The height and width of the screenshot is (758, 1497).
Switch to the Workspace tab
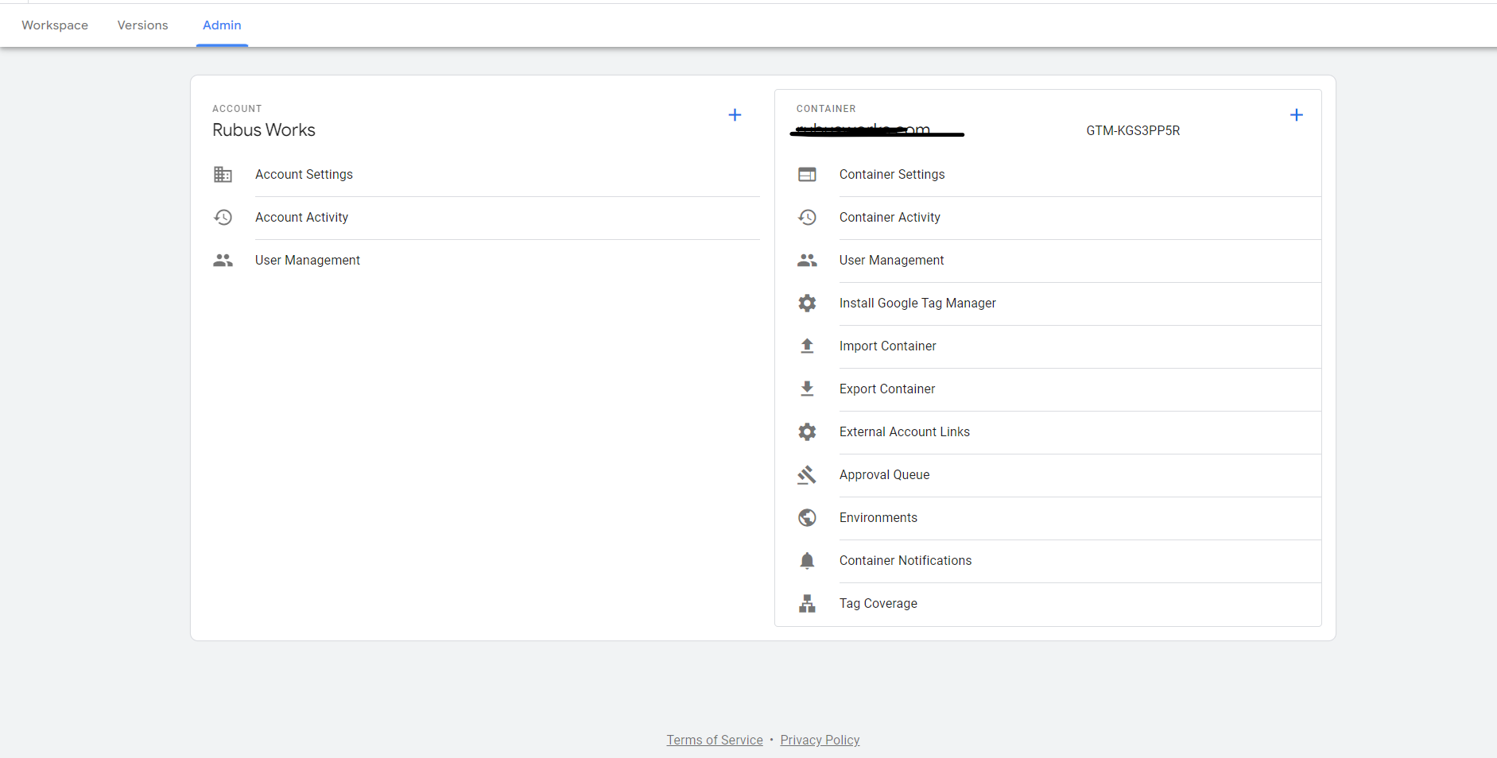click(55, 25)
